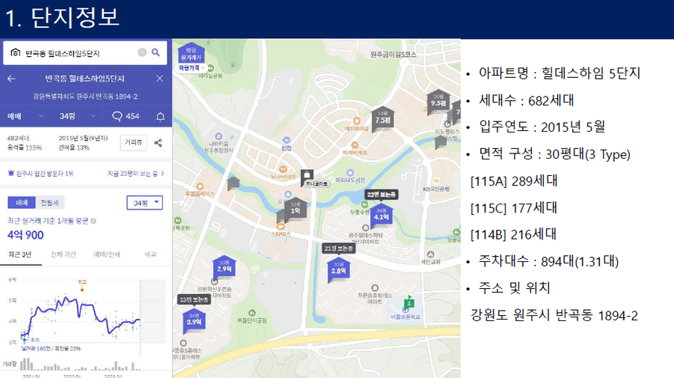This screenshot has height=378, width=674.
Task: Click the 21명 보는중 label on map
Action: [x=339, y=249]
